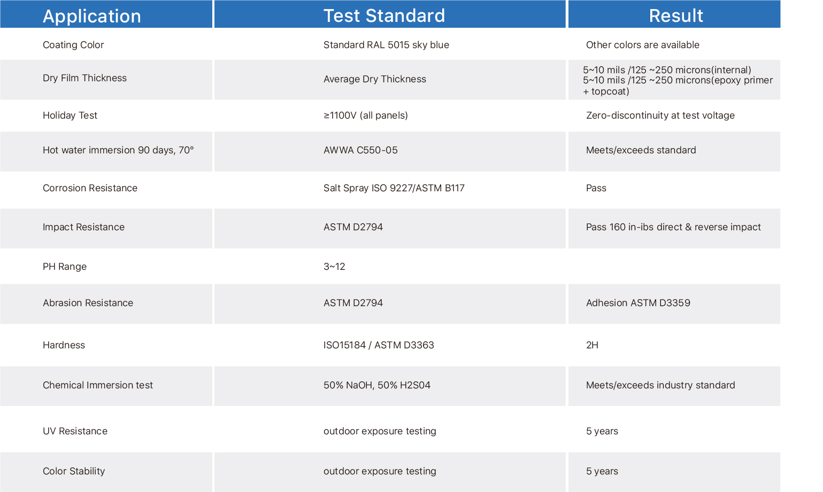Image resolution: width=823 pixels, height=492 pixels.
Task: Click Standard RAL 5015 sky blue text
Action: pos(386,45)
